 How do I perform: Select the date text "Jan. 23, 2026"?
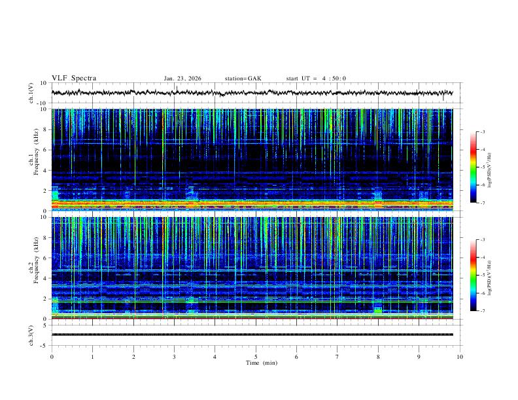coord(182,78)
